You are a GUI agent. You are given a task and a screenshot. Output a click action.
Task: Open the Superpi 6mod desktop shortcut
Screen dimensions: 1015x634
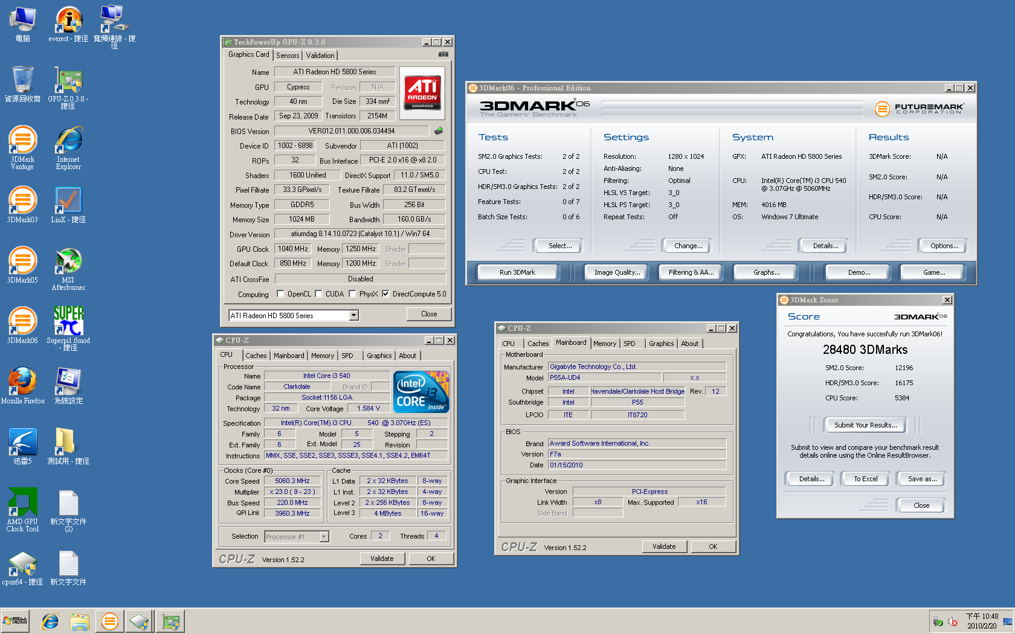[x=68, y=329]
